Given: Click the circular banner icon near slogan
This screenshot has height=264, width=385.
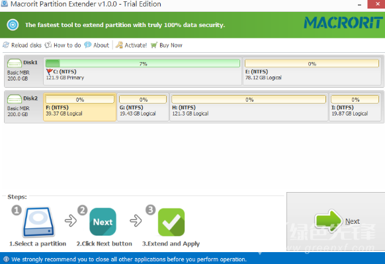Looking at the screenshot, I should coord(13,24).
